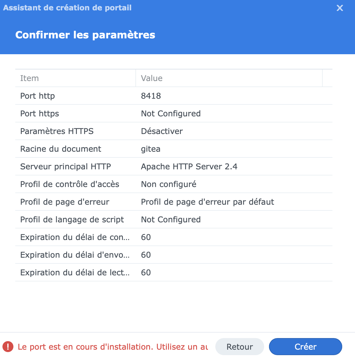Select the Serveur principal HTTP row

click(173, 167)
